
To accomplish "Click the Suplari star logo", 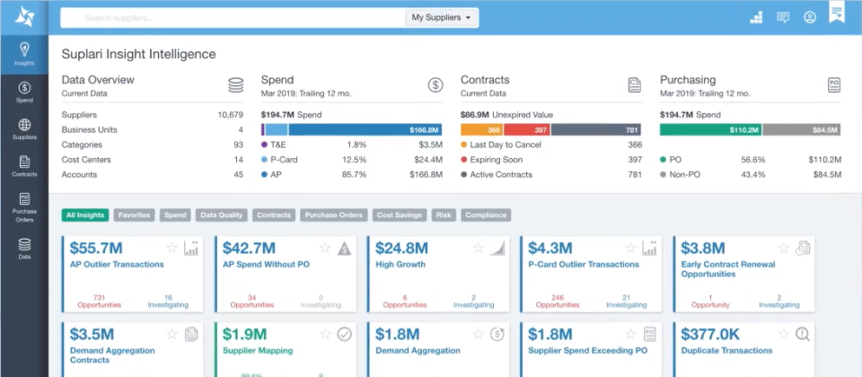I will pos(24,17).
